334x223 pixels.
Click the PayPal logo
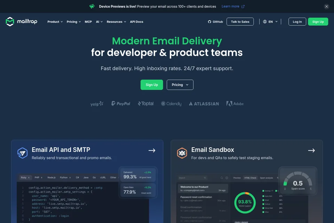tap(121, 103)
